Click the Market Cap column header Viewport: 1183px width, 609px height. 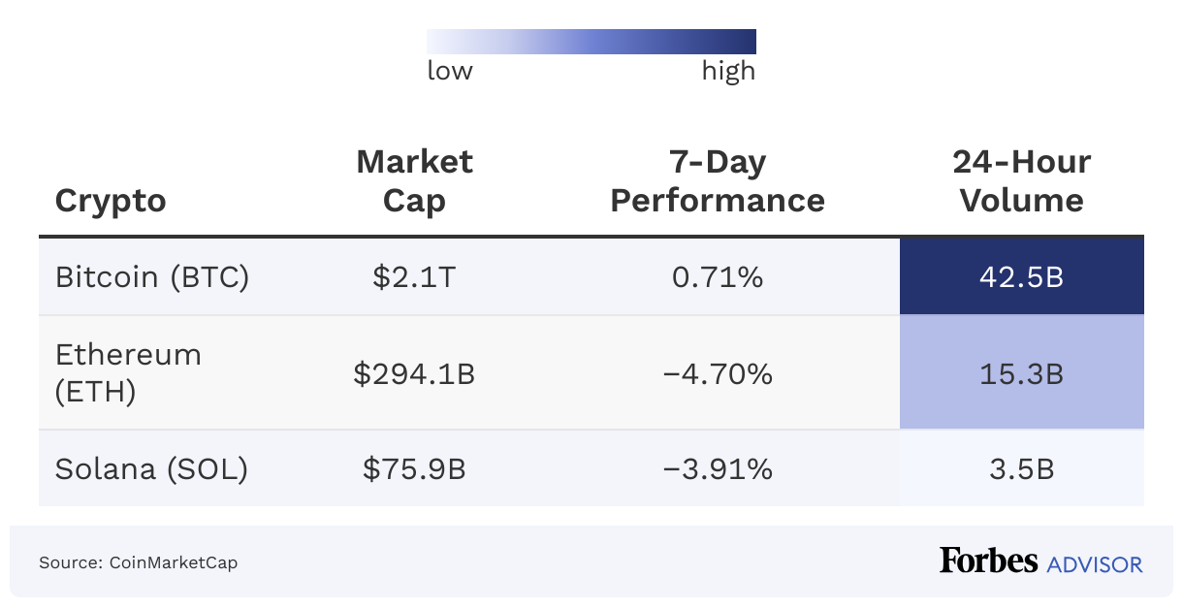click(414, 180)
